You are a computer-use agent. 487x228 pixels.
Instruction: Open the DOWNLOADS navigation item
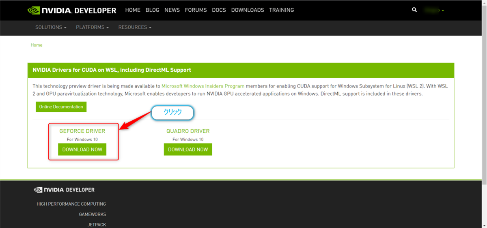(x=248, y=10)
